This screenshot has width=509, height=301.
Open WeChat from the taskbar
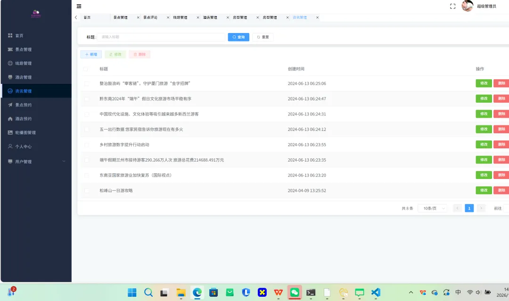295,293
